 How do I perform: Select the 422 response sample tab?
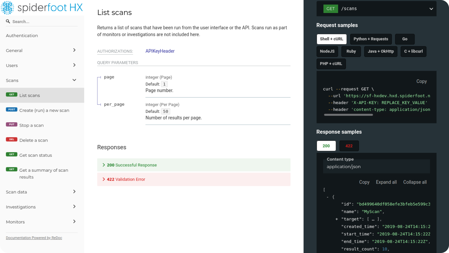[x=349, y=146]
